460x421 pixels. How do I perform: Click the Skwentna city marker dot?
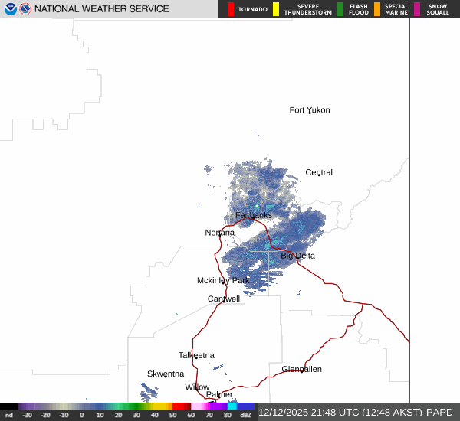click(x=165, y=376)
